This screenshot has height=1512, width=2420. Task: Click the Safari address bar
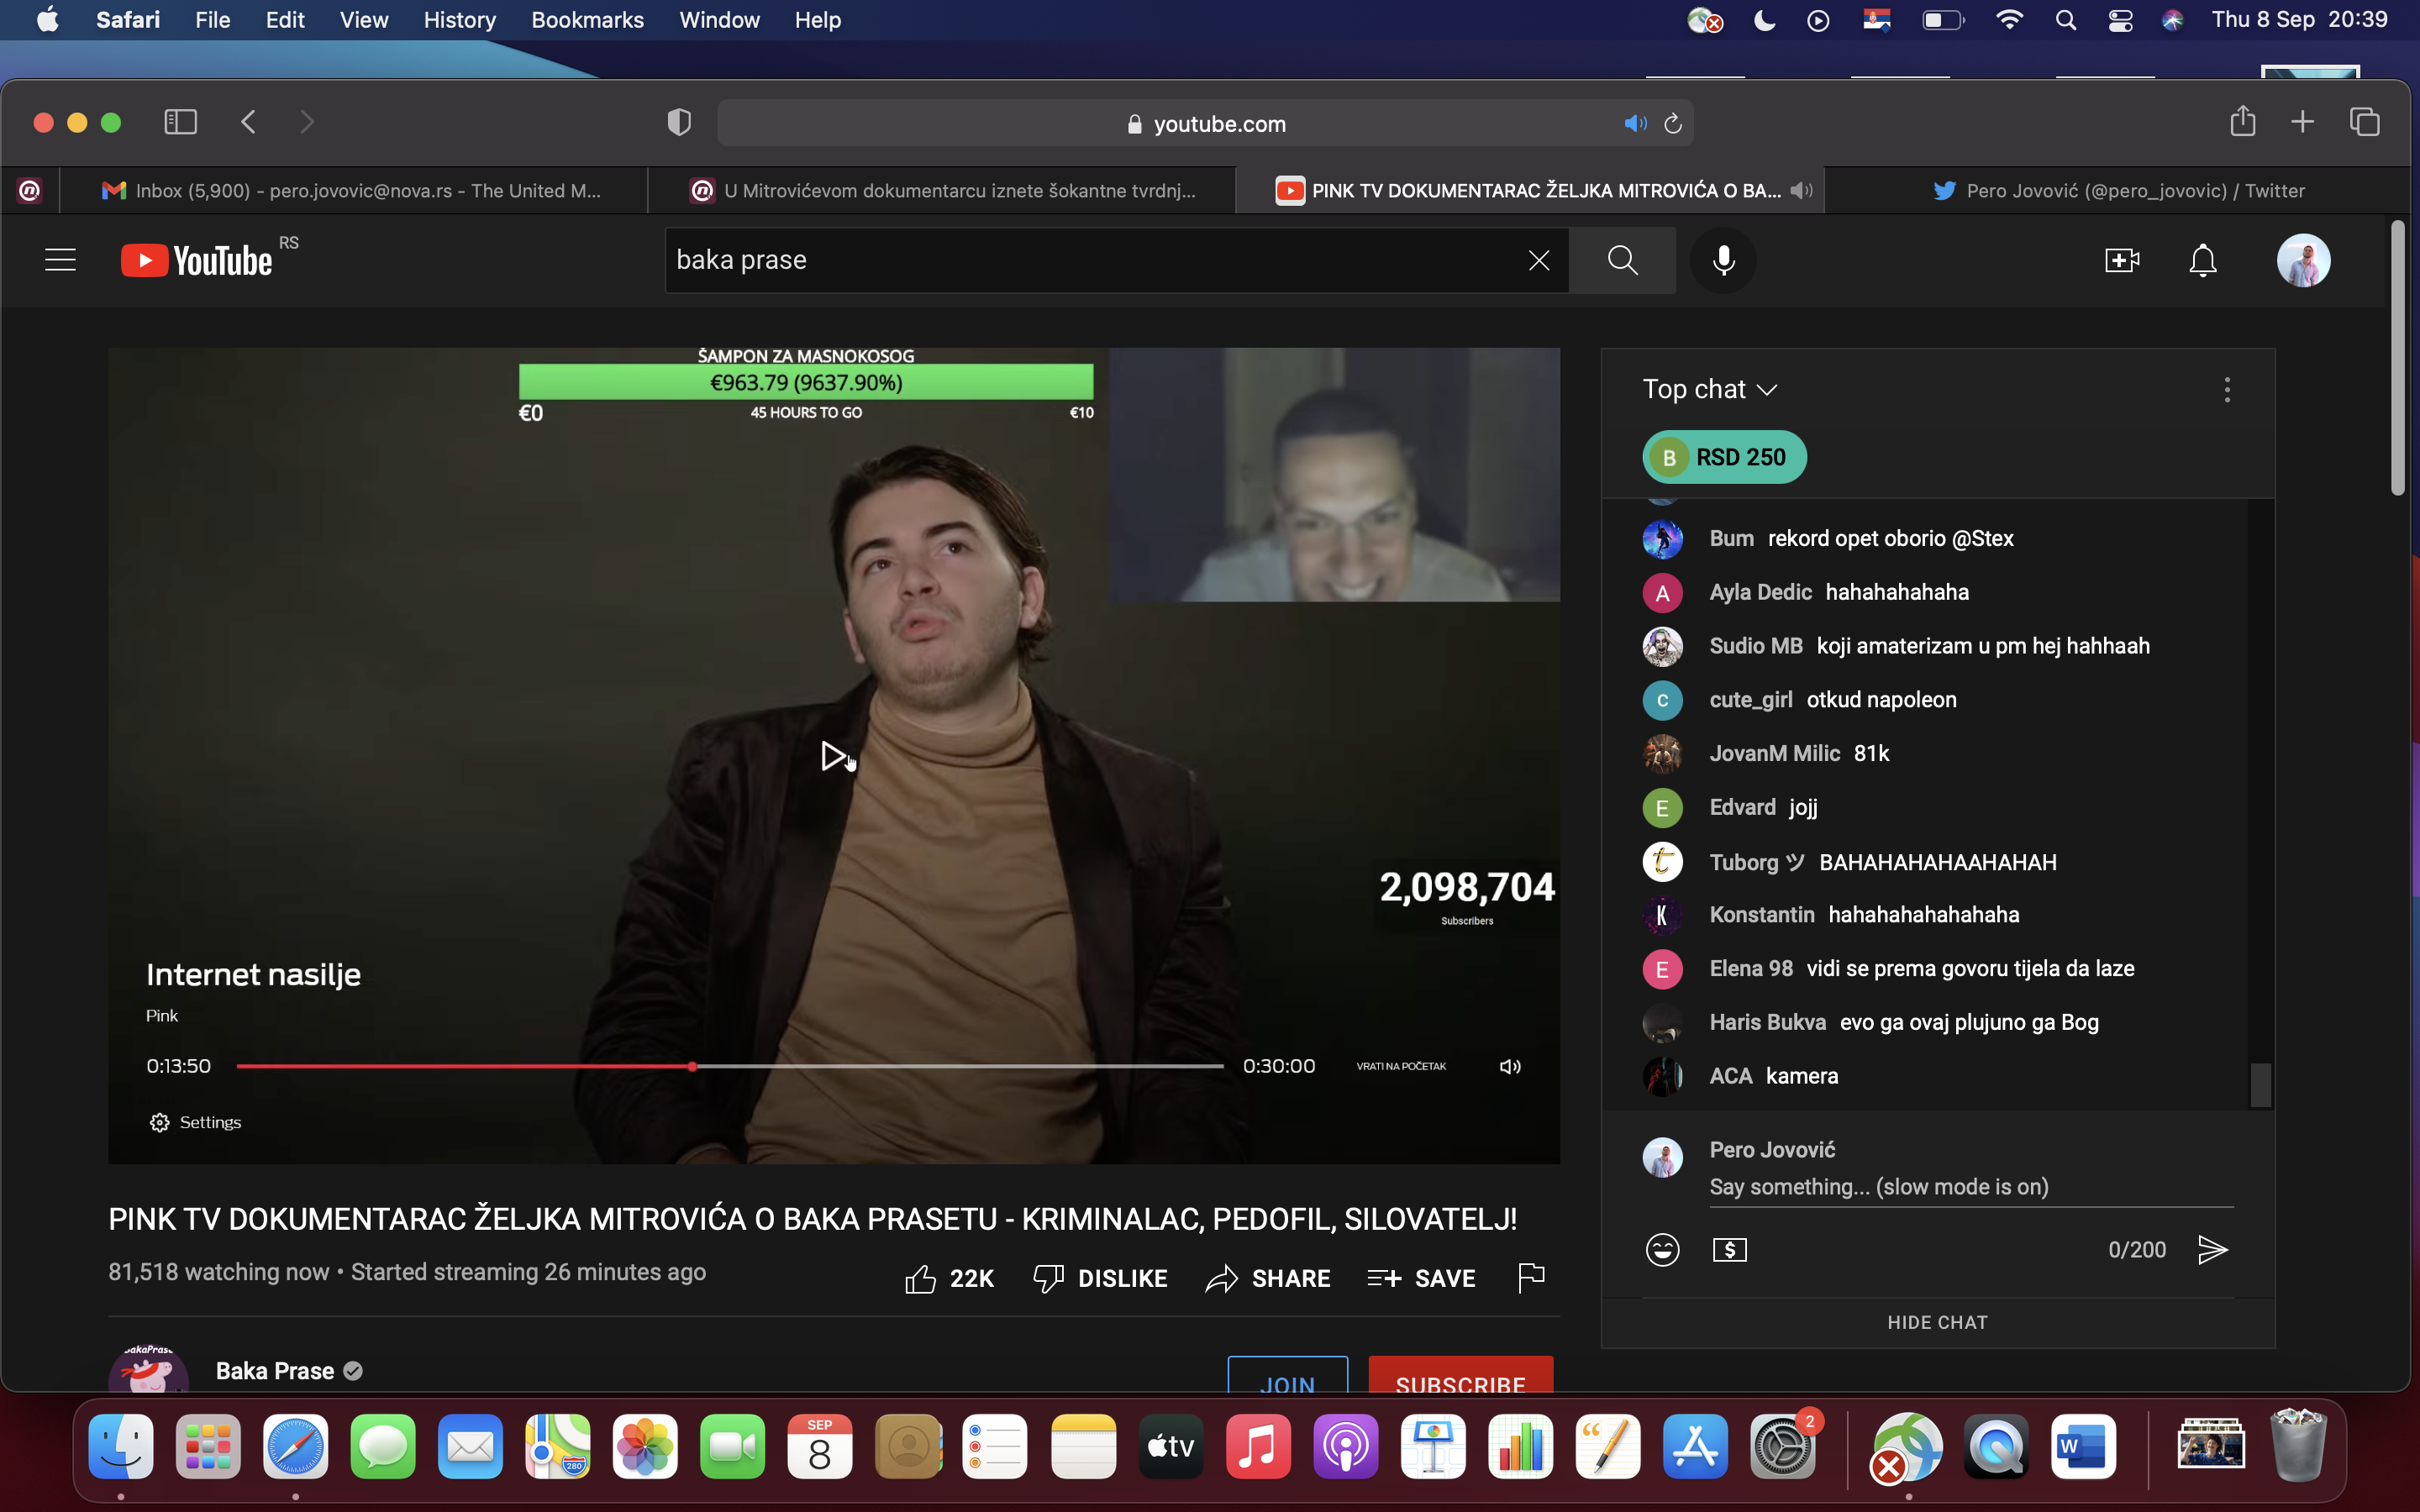click(x=1205, y=124)
